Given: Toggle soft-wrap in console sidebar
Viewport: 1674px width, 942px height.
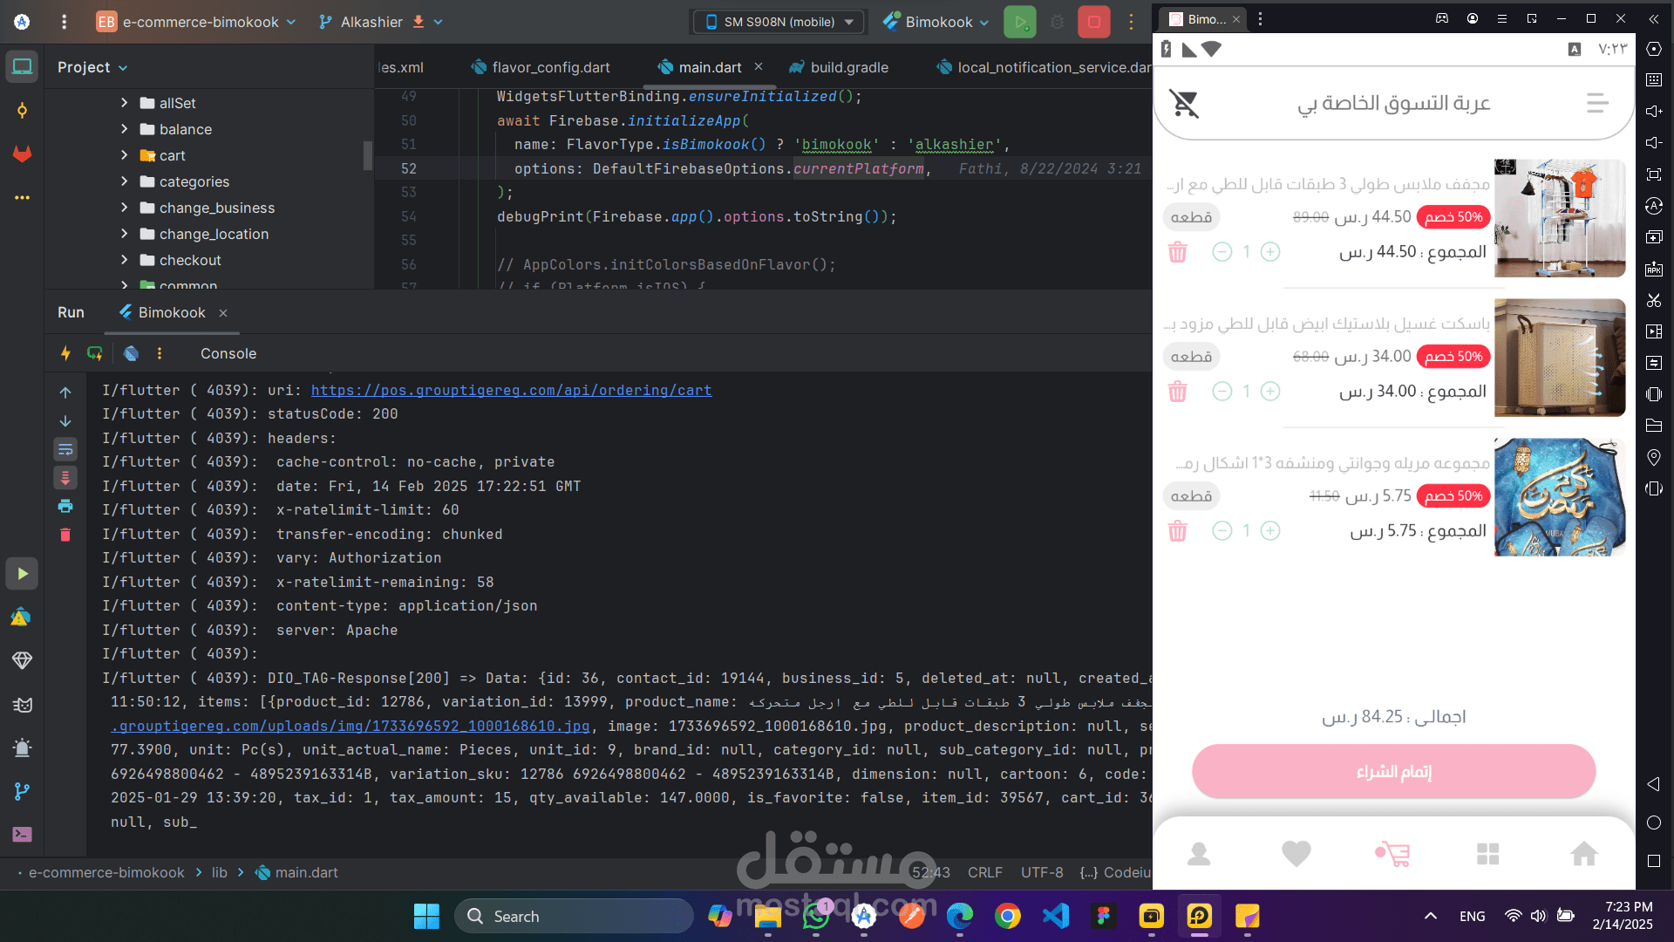Looking at the screenshot, I should tap(65, 449).
